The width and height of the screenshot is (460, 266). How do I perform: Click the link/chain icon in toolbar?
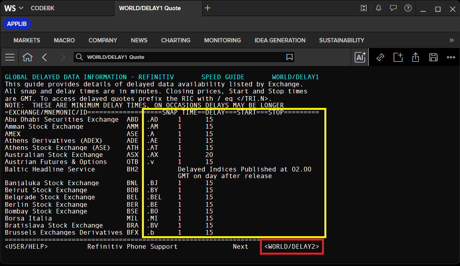380,57
